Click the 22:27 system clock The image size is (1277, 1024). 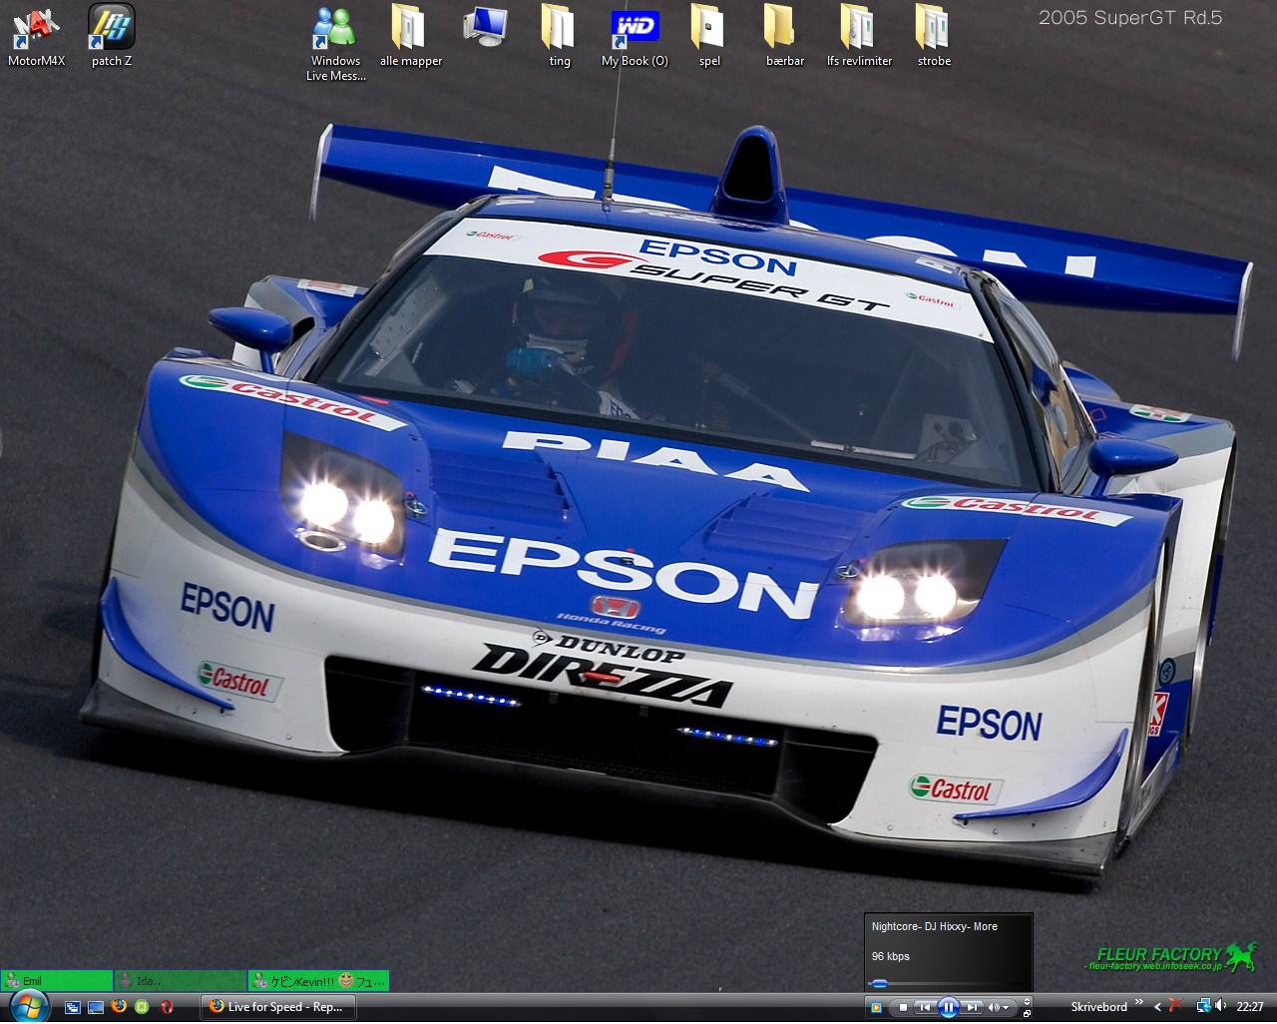[x=1250, y=1007]
